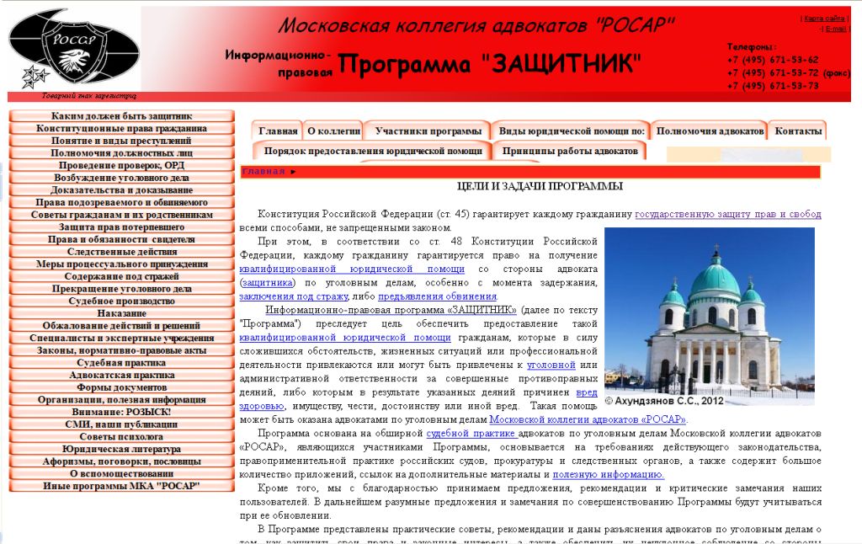Open О вспомоществовании item

click(121, 473)
